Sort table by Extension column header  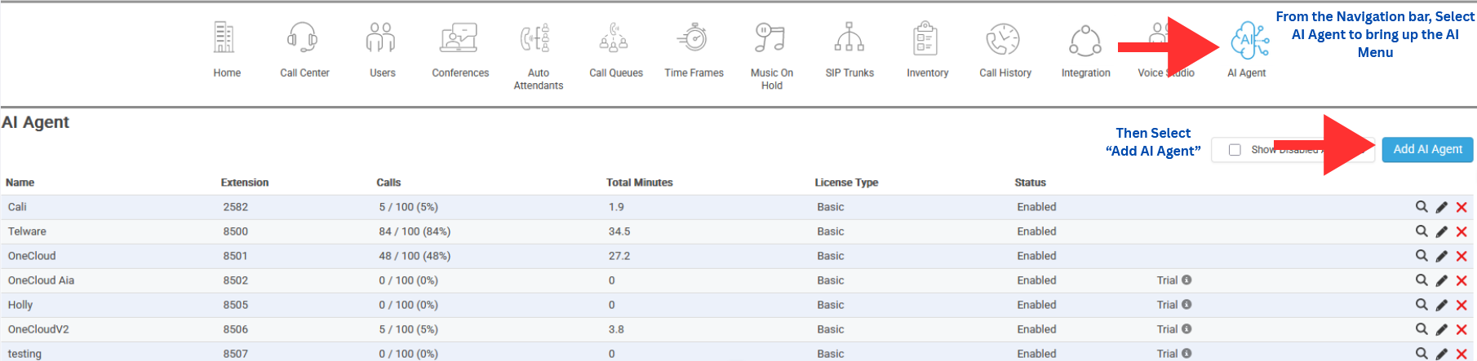point(245,183)
